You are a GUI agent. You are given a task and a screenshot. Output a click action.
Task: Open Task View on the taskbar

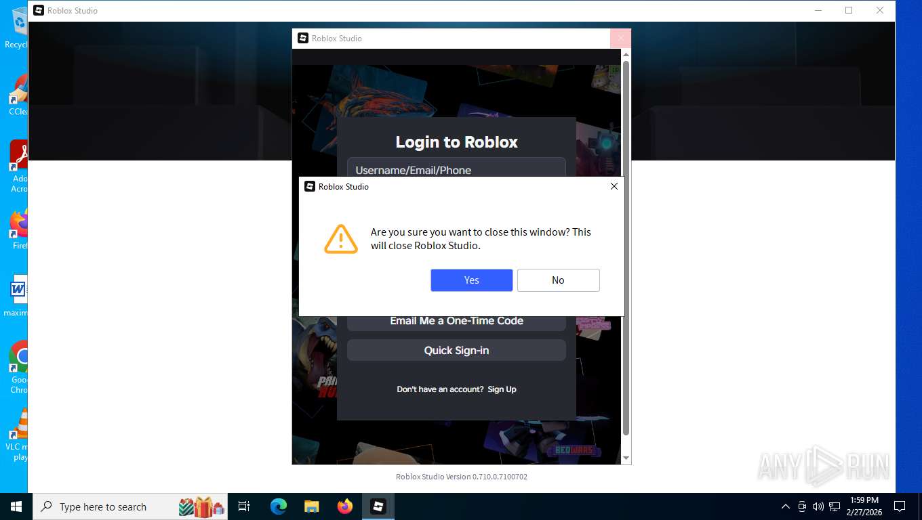pyautogui.click(x=245, y=506)
